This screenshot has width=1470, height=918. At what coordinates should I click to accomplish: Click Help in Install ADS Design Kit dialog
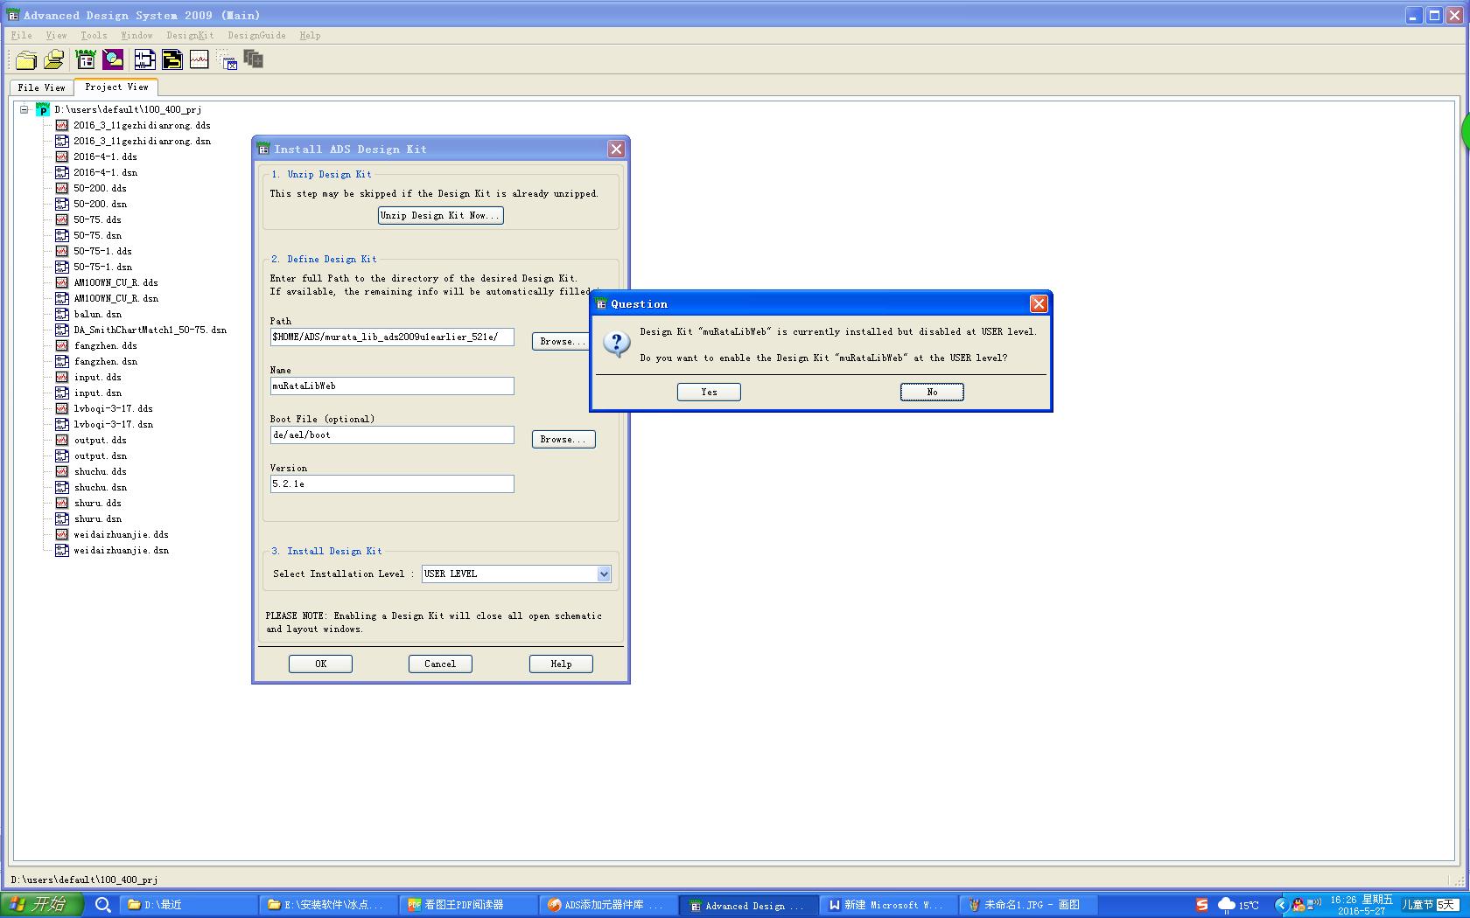point(561,664)
